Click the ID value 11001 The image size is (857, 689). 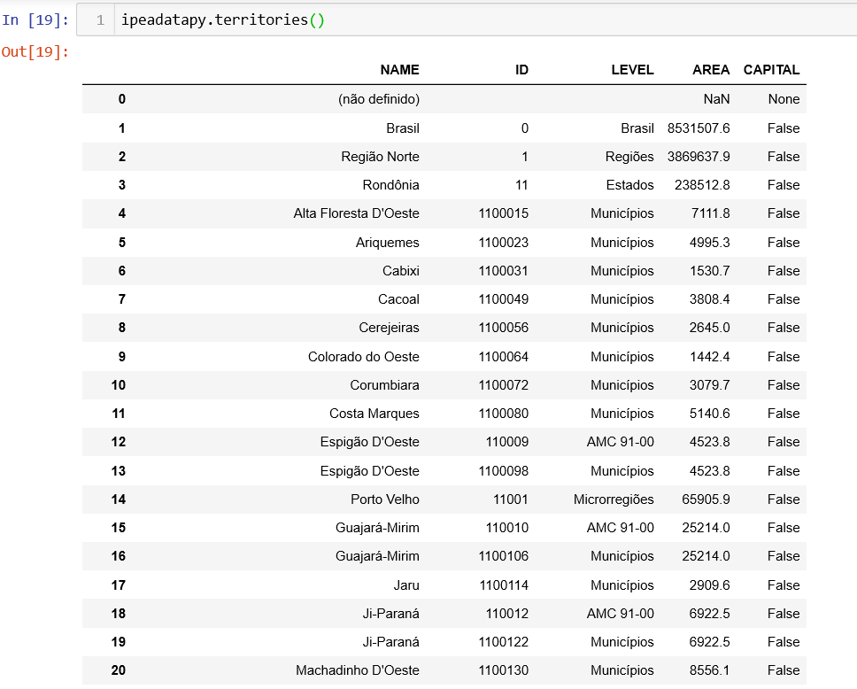pyautogui.click(x=511, y=499)
